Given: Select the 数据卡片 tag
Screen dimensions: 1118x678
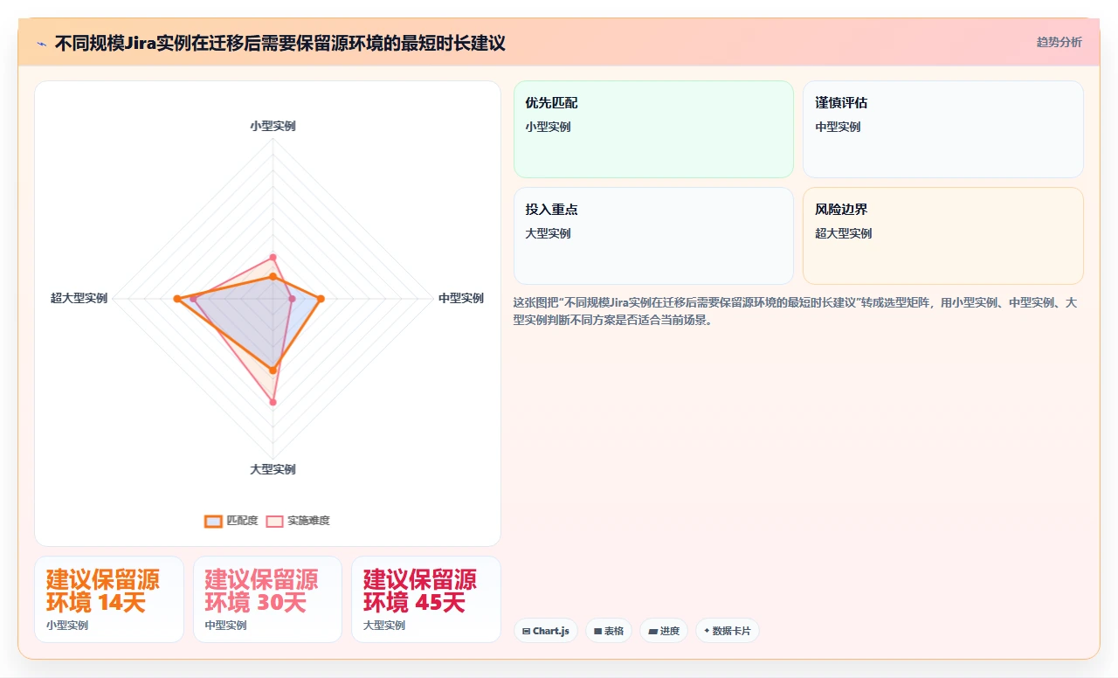Looking at the screenshot, I should point(728,631).
